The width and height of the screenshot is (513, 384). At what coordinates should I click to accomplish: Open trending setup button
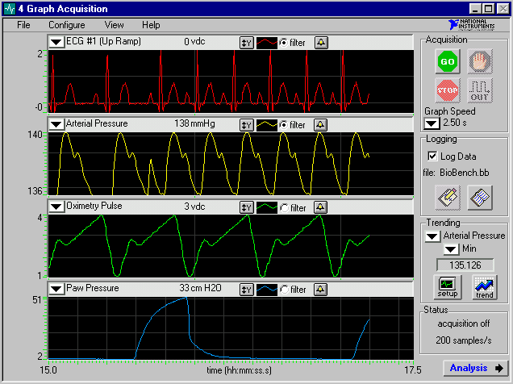tap(448, 287)
